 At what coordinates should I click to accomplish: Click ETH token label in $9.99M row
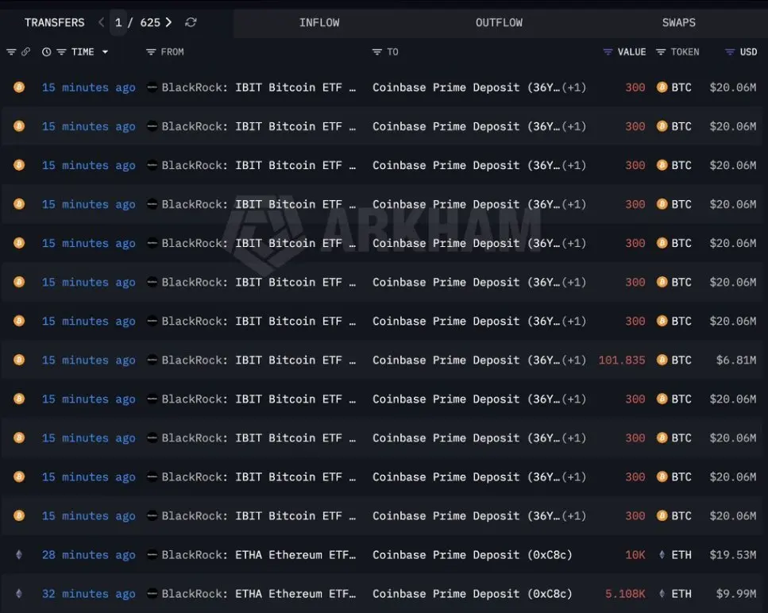[681, 594]
